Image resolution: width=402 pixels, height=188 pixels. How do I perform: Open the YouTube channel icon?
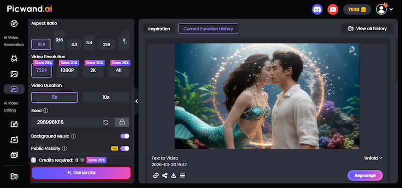click(333, 10)
